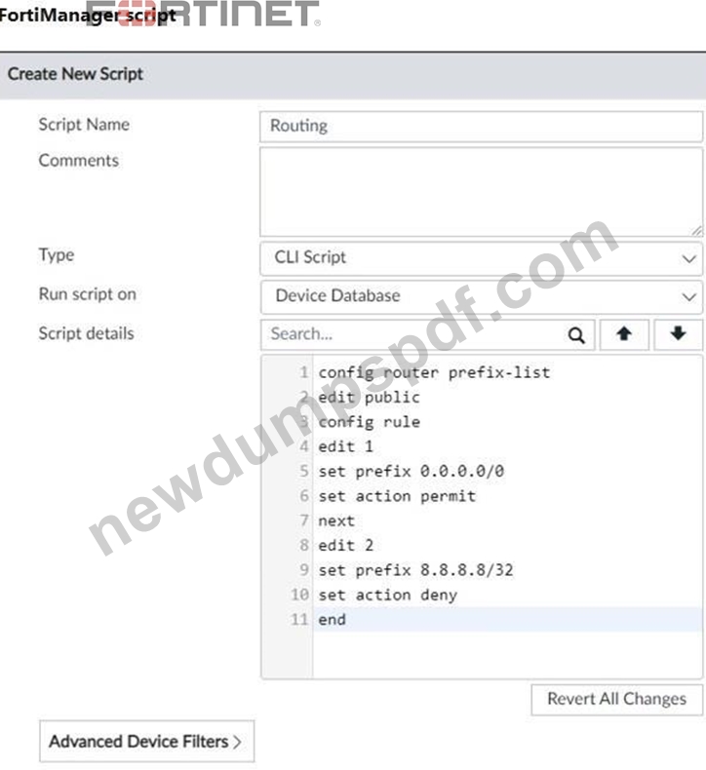Click the Create New Script heading
Image resolution: width=706 pixels, height=770 pixels.
[x=75, y=74]
